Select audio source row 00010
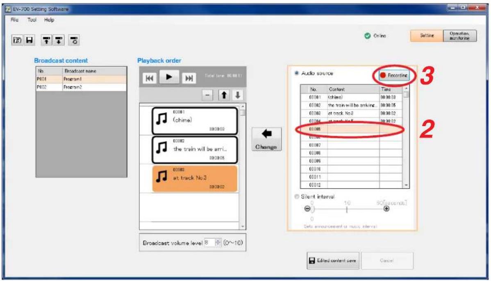Image resolution: width=491 pixels, height=281 pixels. click(x=351, y=169)
